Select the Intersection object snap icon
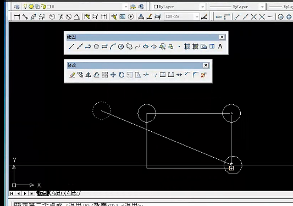Screen dimensions: 293x206 (x=253, y=17)
